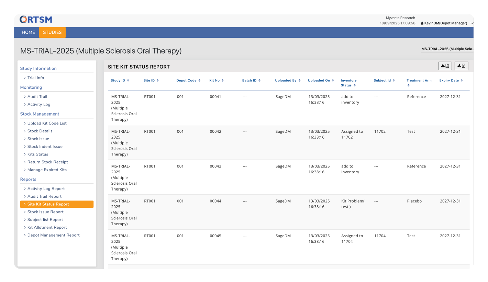Sort by the Inventory Status column header
The image size is (488, 282).
(x=349, y=83)
